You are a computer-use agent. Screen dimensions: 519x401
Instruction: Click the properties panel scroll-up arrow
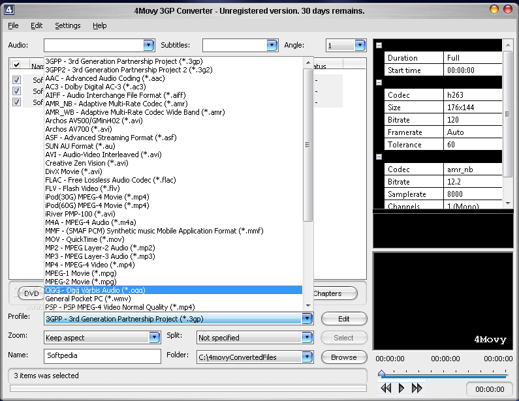[508, 44]
